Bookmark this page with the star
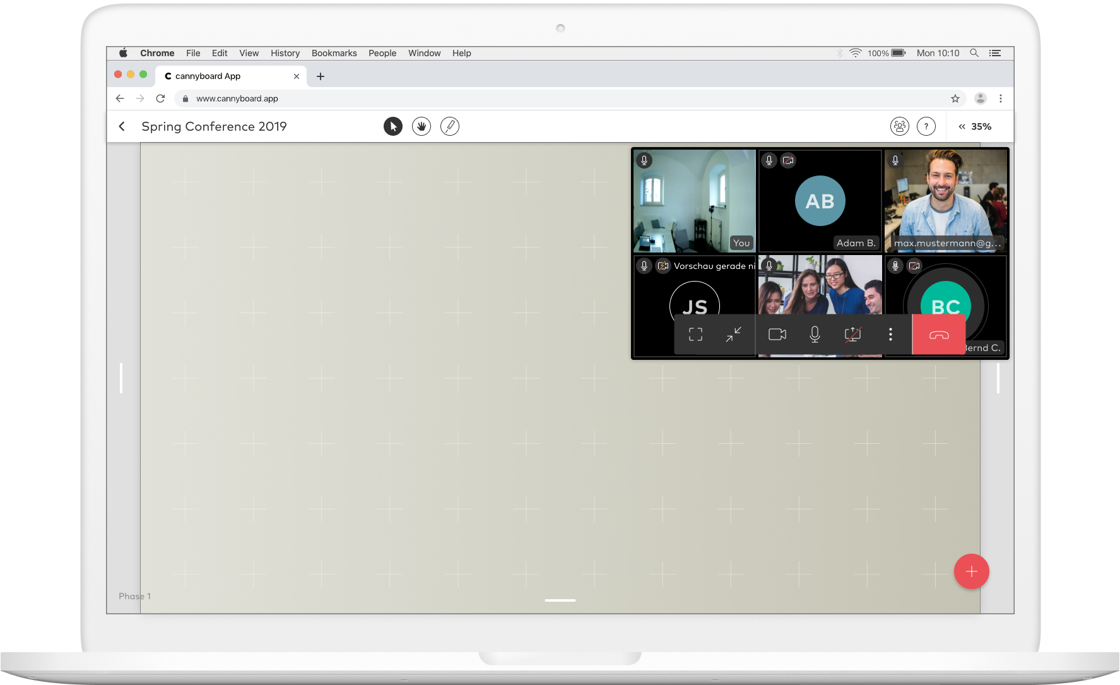 pyautogui.click(x=955, y=98)
